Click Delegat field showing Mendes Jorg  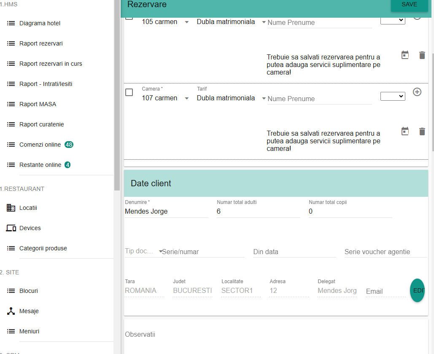337,290
